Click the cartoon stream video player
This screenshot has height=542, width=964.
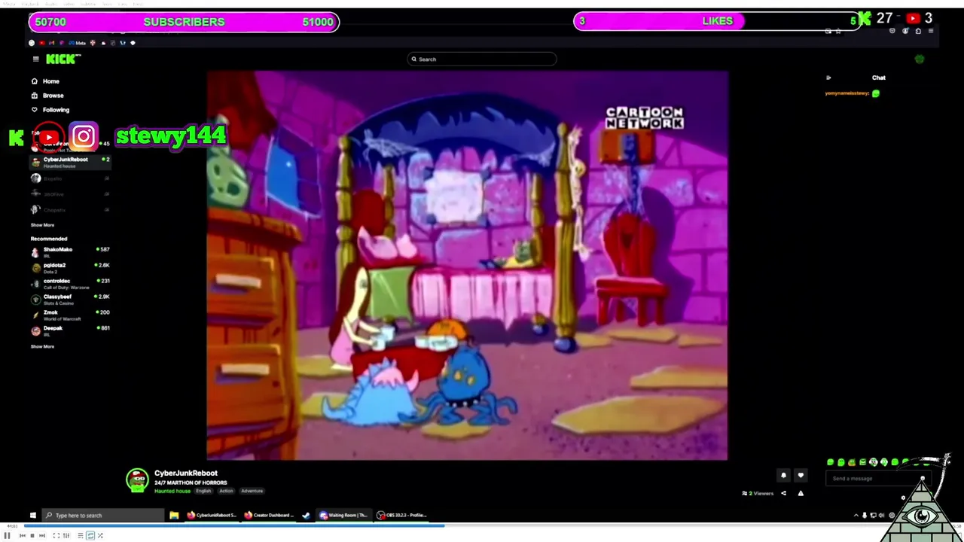(x=467, y=265)
